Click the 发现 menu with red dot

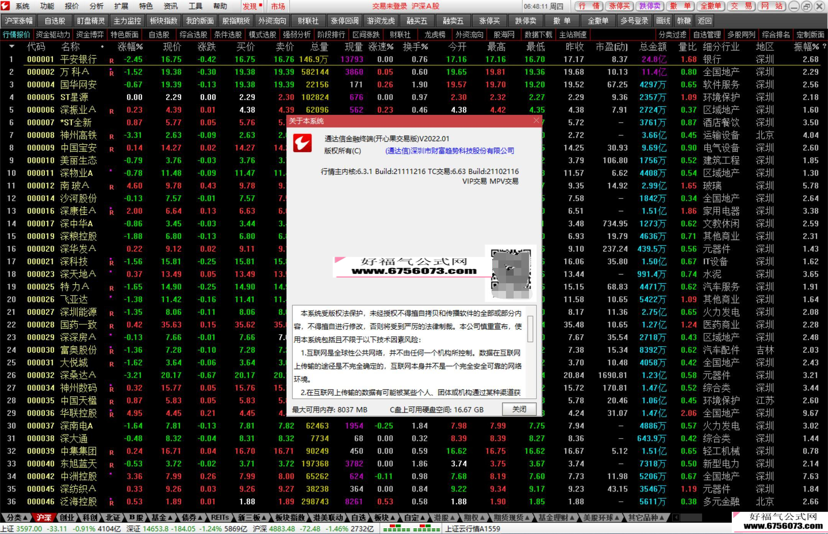tap(252, 6)
